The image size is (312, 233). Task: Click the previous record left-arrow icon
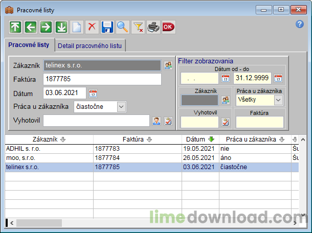click(31, 27)
